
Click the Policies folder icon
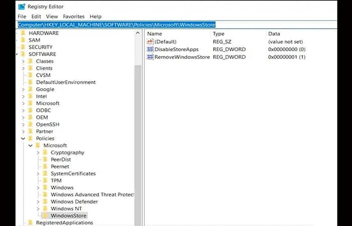30,138
